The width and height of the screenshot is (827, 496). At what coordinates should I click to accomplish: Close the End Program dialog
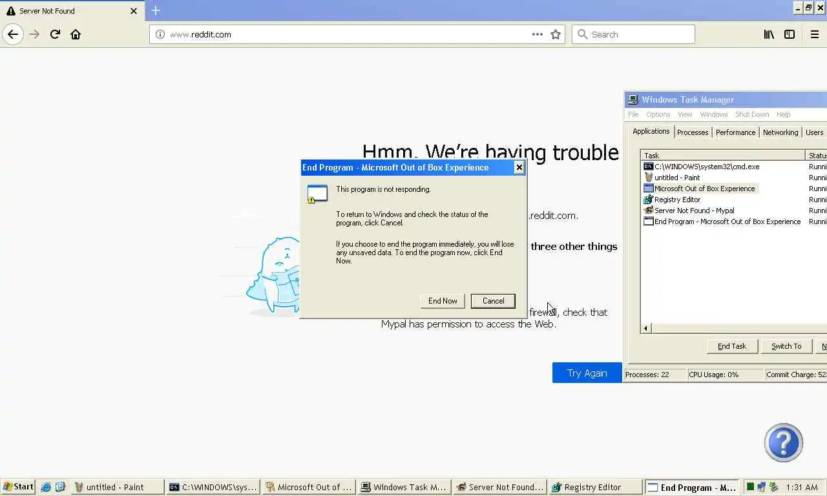(x=519, y=167)
